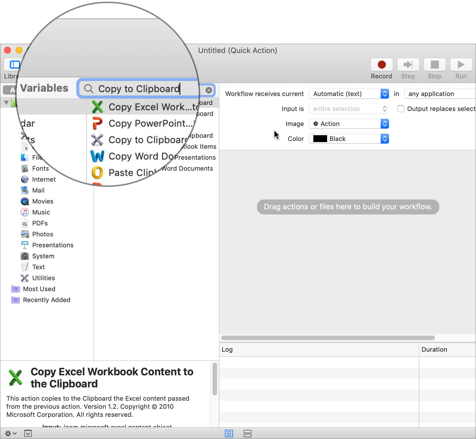Click the Music note icon in the sidebar
This screenshot has width=476, height=439.
pos(25,212)
